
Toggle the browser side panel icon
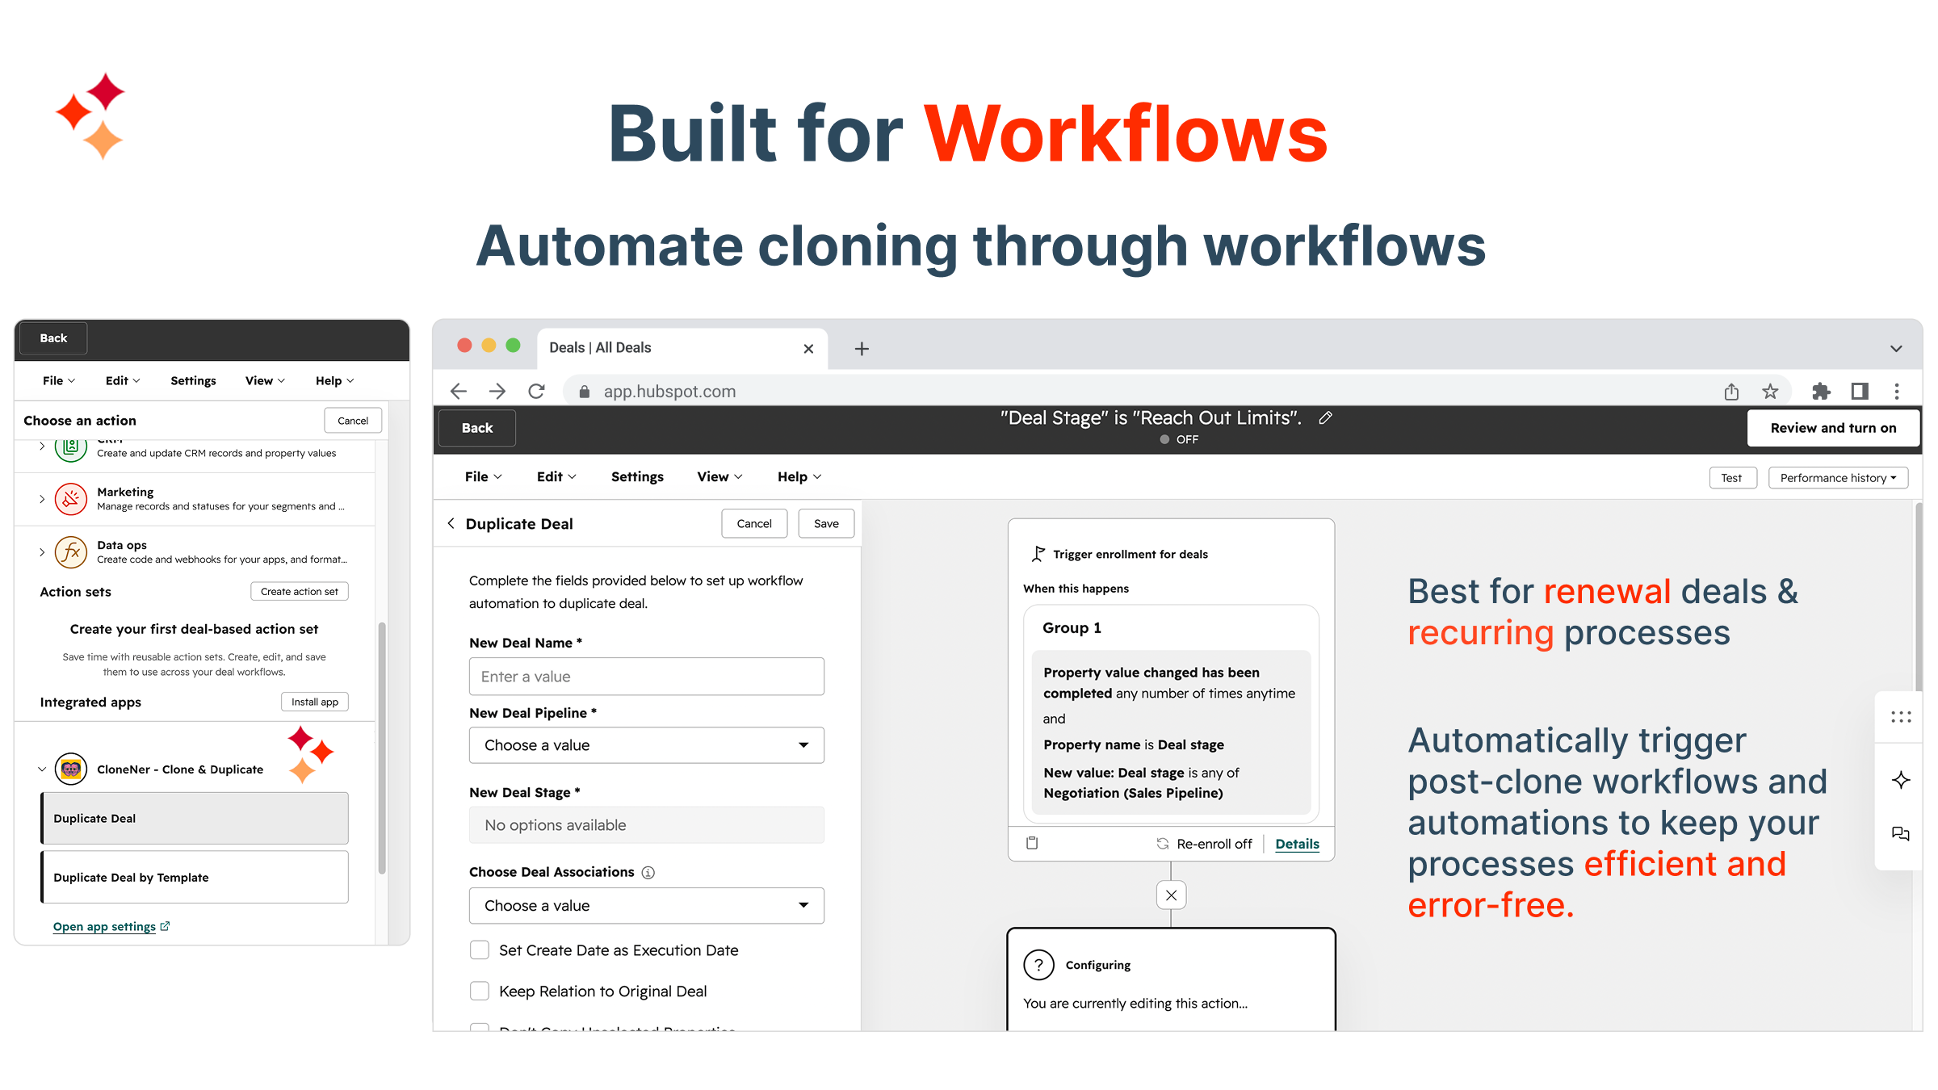(1860, 392)
